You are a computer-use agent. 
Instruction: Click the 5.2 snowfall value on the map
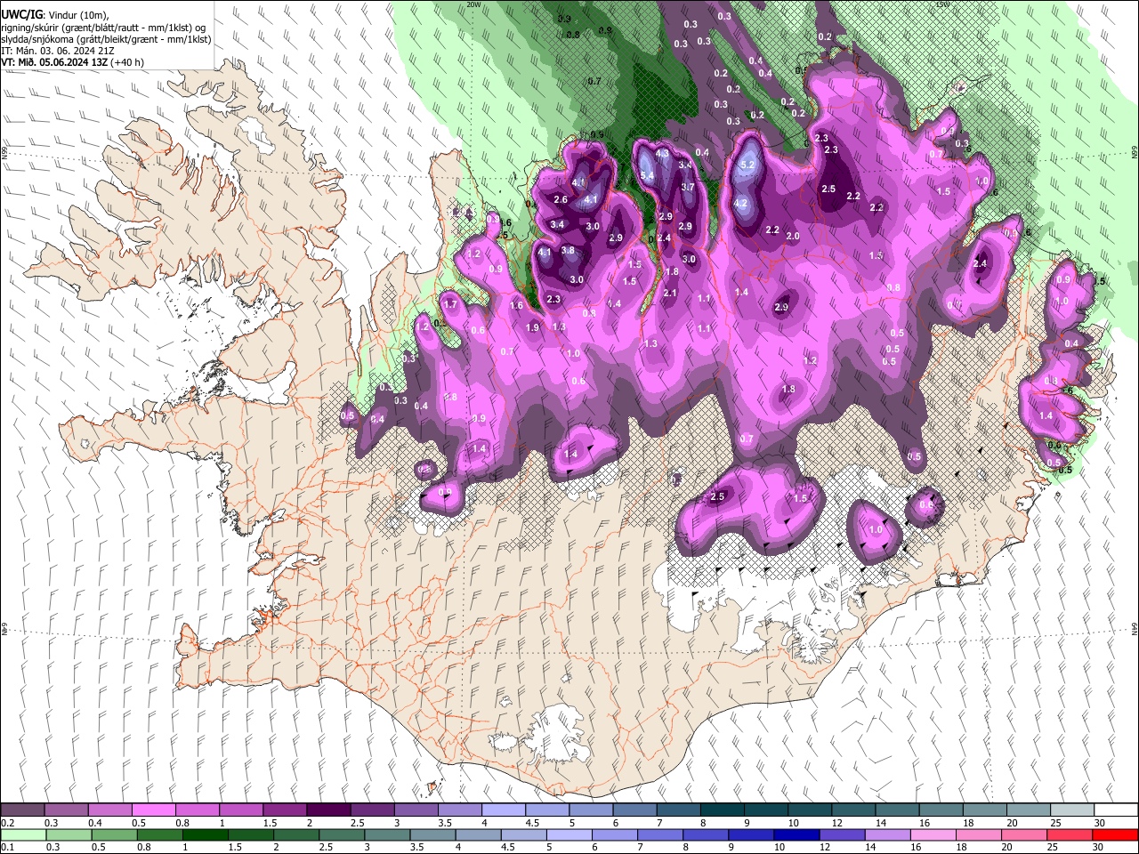747,165
